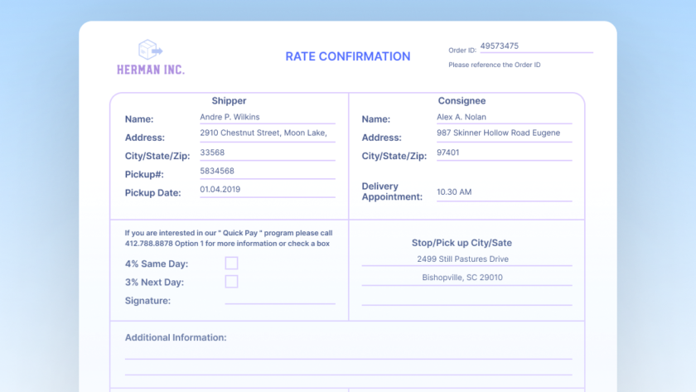Click the Shipper Address field

267,133
